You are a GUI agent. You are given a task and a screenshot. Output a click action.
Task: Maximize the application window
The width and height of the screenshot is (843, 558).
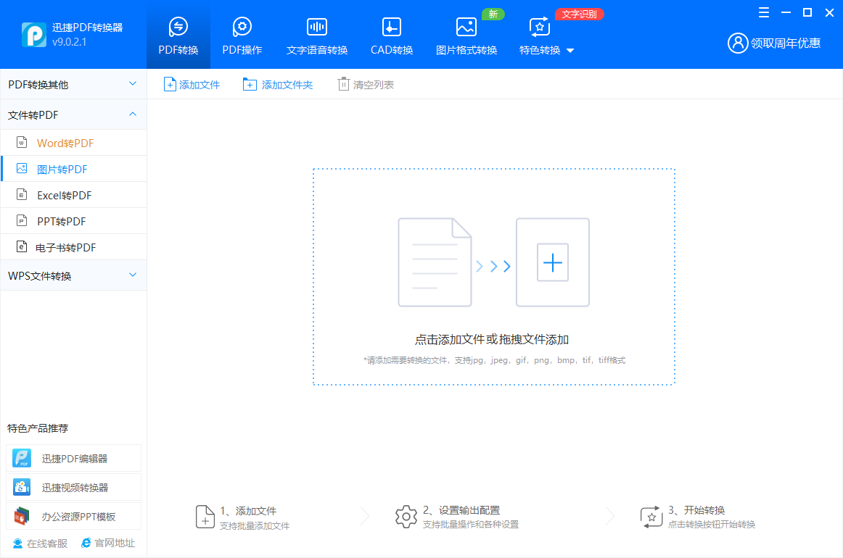pyautogui.click(x=807, y=12)
